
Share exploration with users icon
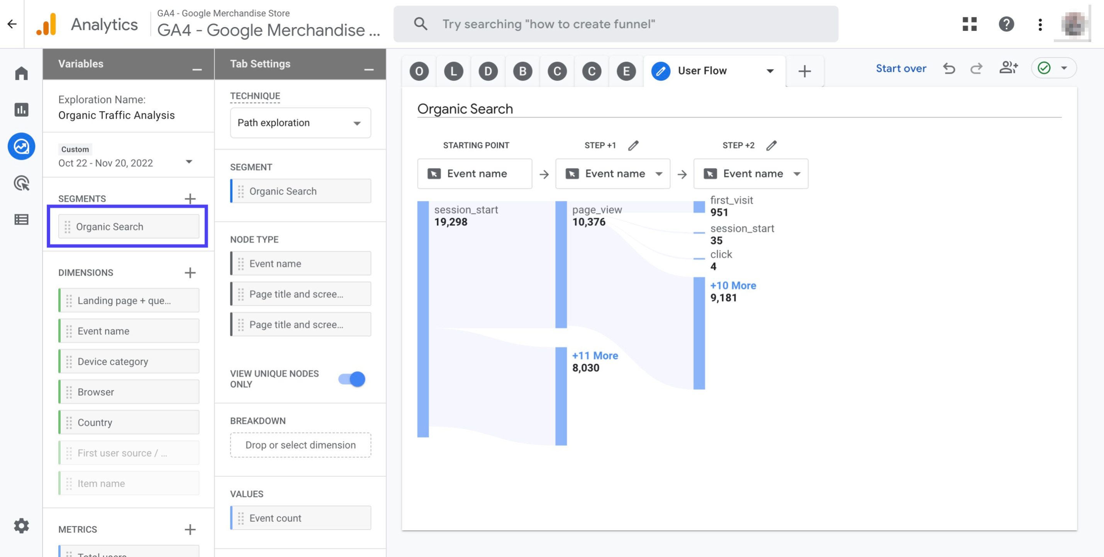1008,68
